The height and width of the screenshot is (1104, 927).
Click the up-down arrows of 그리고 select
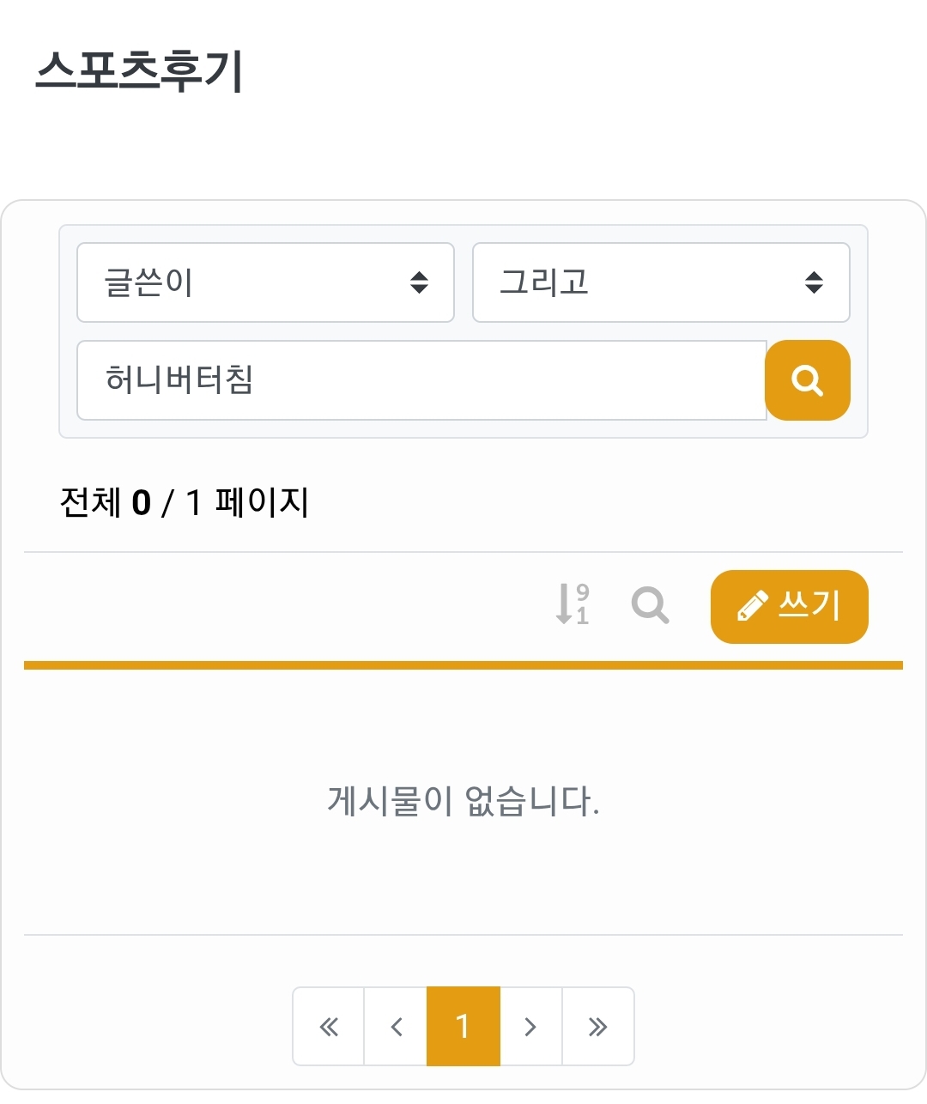(815, 282)
